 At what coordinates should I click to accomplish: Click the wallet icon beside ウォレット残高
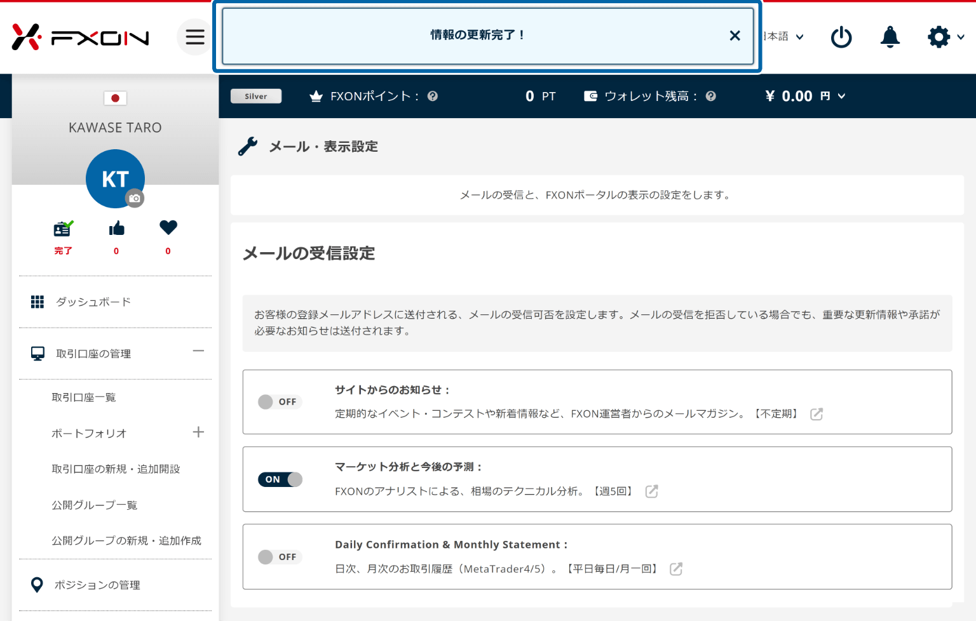click(x=591, y=97)
